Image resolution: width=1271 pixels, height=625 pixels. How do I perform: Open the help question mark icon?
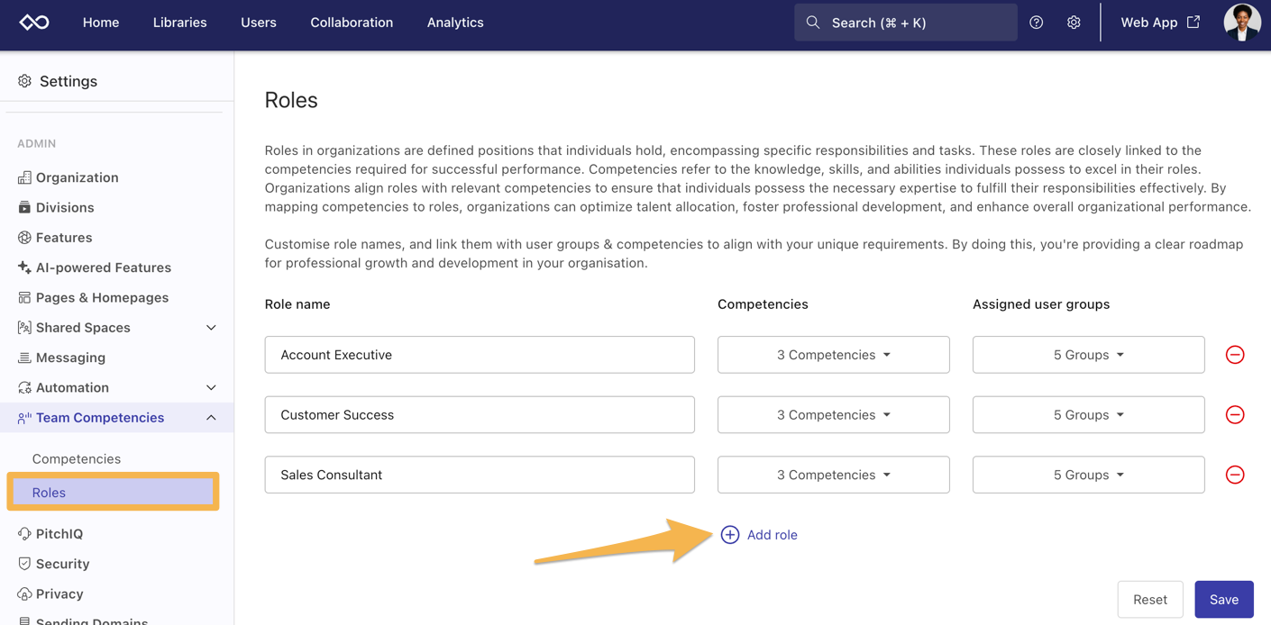1036,23
